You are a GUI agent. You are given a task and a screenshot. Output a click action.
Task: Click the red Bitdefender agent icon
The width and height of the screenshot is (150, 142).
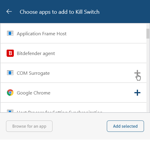click(10, 53)
